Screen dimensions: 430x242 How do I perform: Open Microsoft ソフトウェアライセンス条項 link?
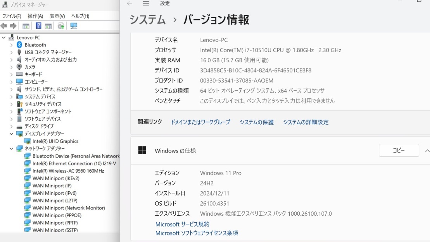coord(197,233)
